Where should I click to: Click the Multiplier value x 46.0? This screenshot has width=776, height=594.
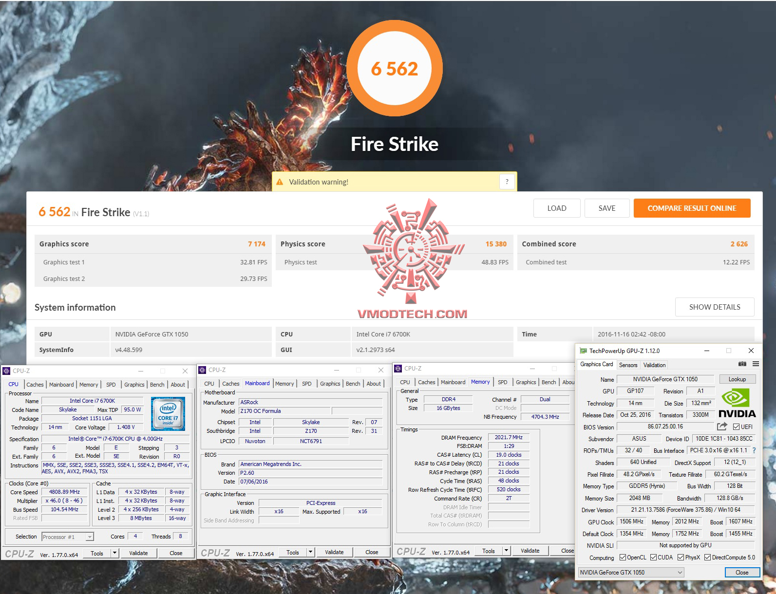point(64,501)
